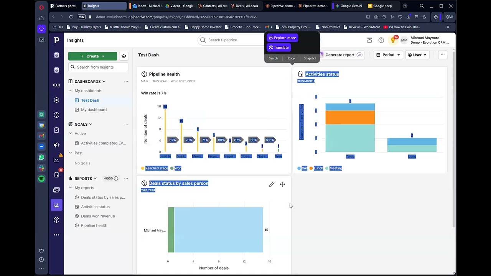Click the MM user avatar

pos(404,40)
